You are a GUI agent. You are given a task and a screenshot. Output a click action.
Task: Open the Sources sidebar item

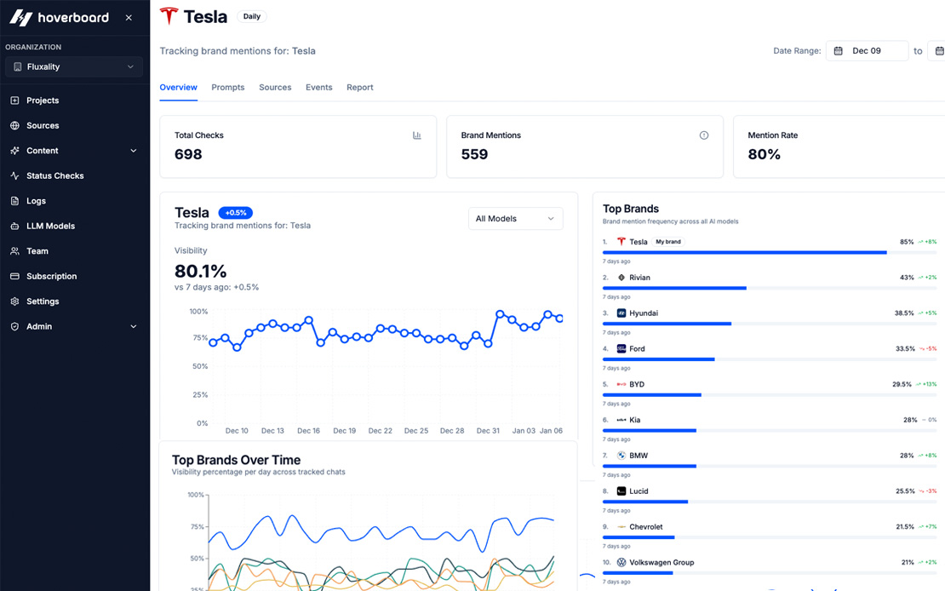[74, 125]
